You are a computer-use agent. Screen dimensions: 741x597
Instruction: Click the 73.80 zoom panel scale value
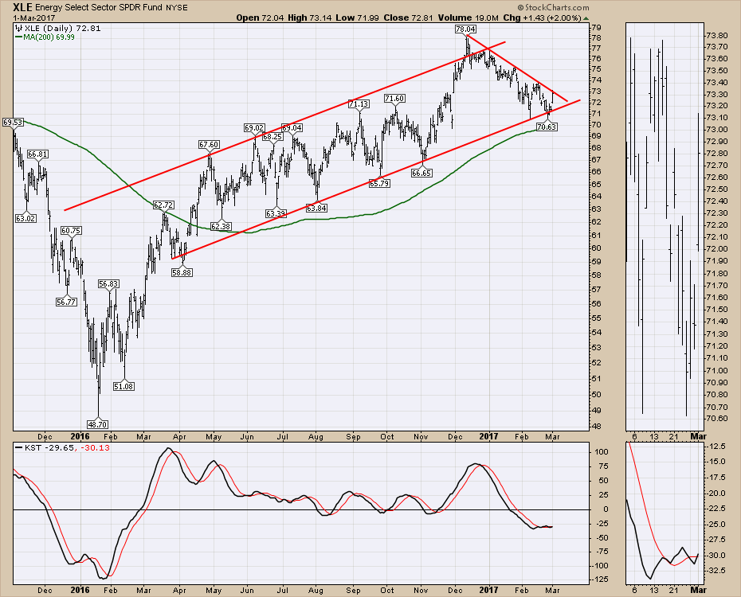click(716, 35)
